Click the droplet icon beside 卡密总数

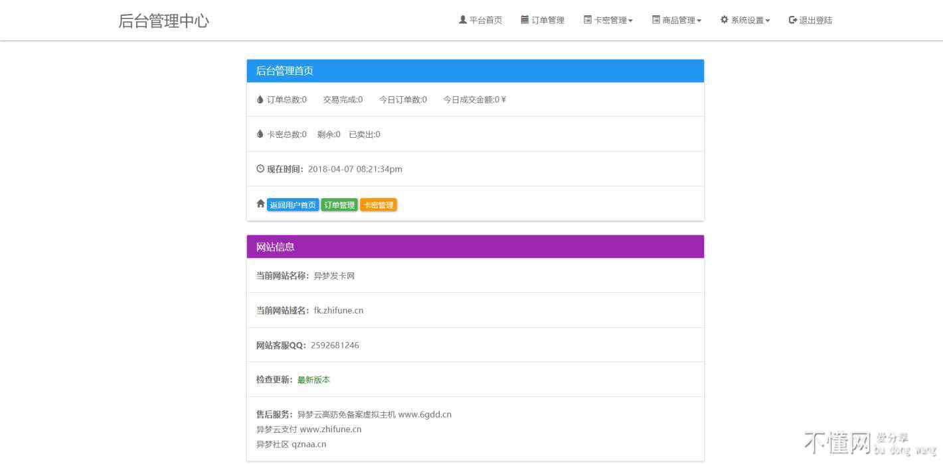[x=260, y=134]
